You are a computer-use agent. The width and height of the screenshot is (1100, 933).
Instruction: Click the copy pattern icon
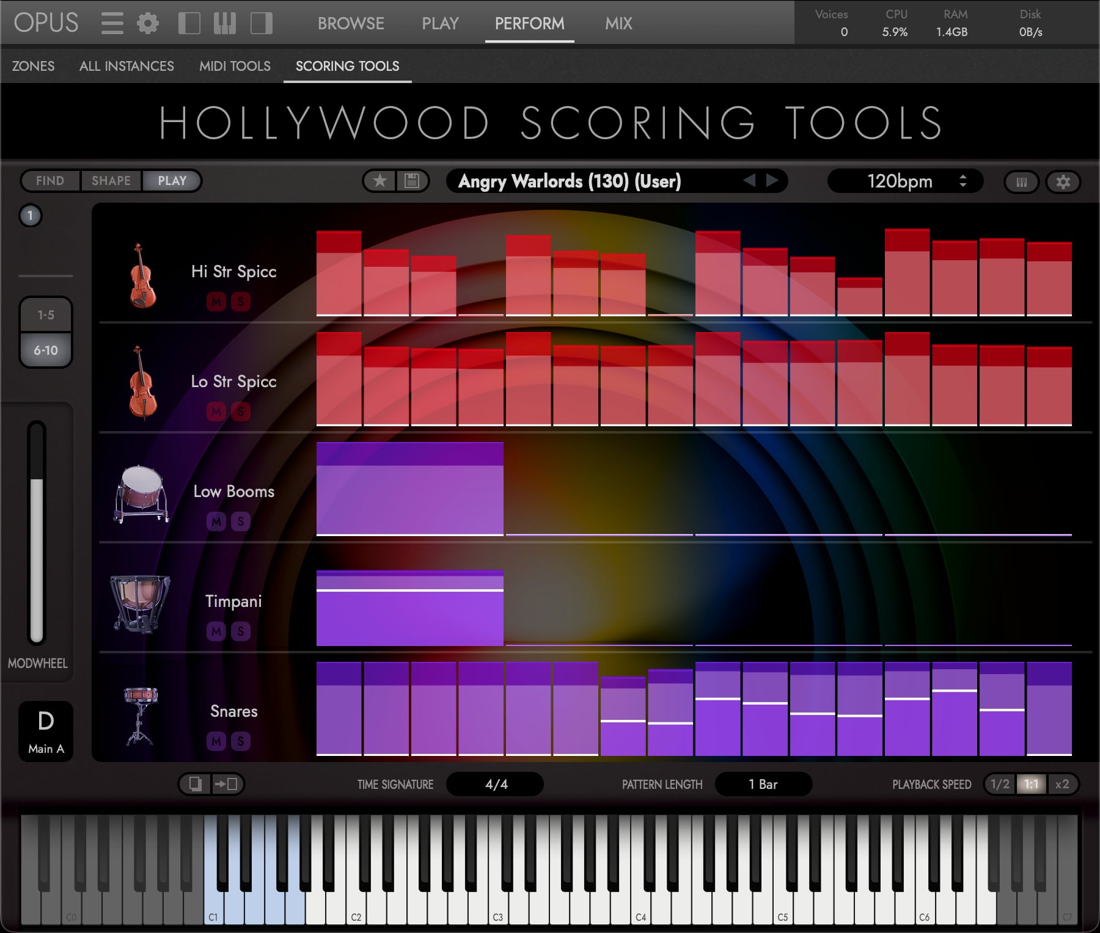pos(195,784)
